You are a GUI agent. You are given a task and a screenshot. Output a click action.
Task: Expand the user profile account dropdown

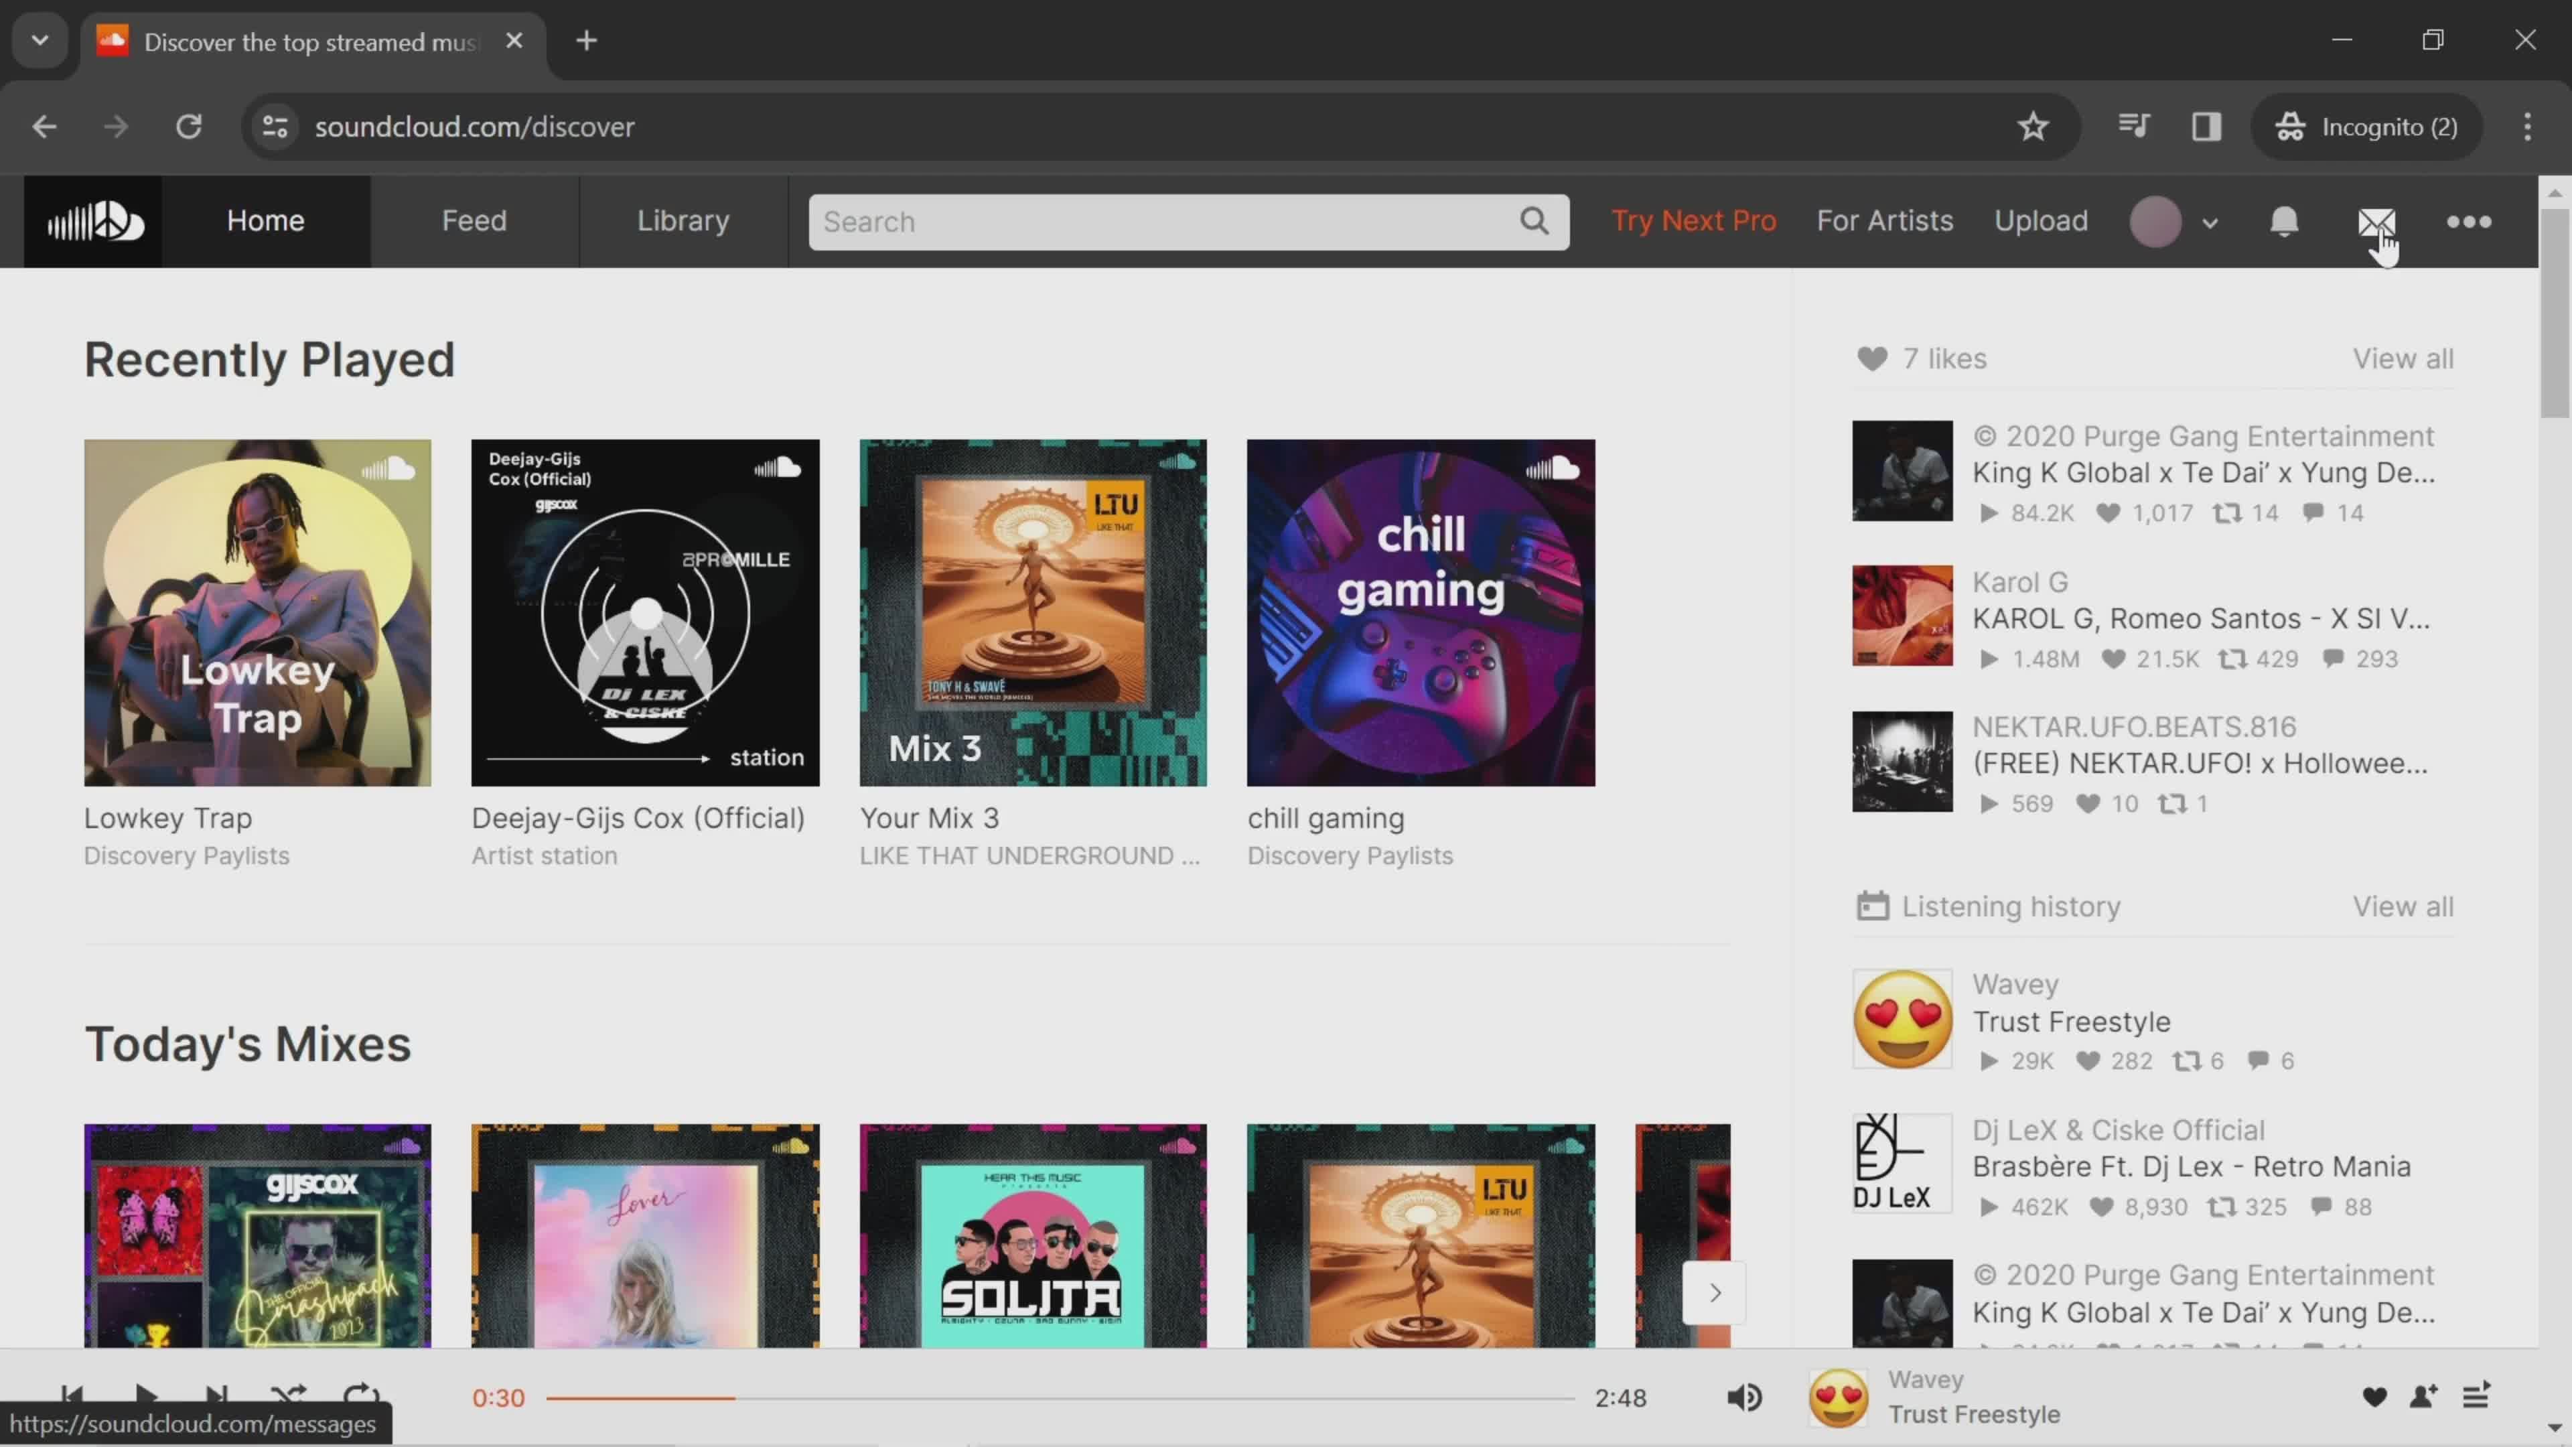tap(2210, 221)
